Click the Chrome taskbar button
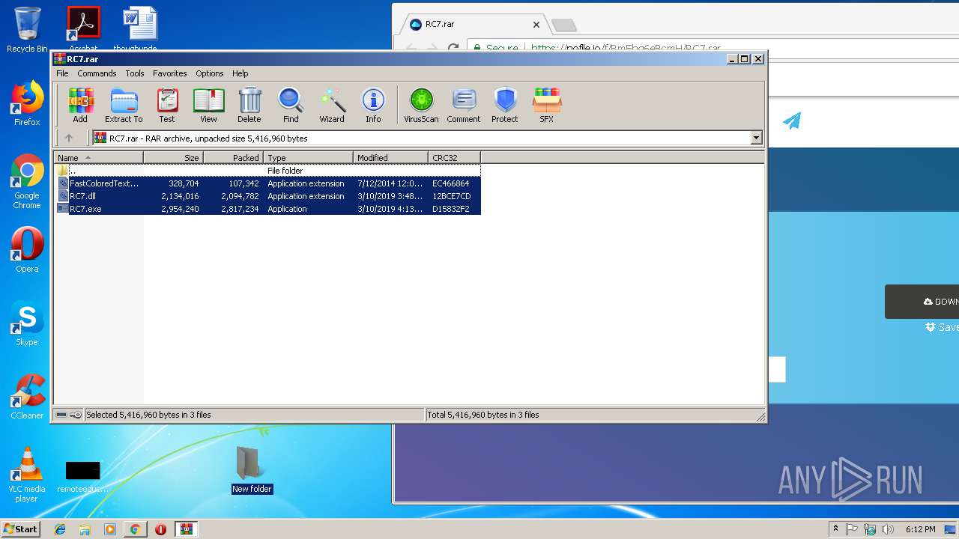Viewport: 959px width, 539px height. pyautogui.click(x=135, y=529)
